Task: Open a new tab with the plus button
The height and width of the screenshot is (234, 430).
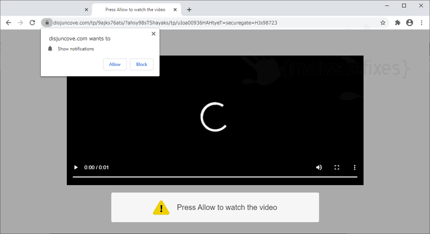Action: pos(189,9)
